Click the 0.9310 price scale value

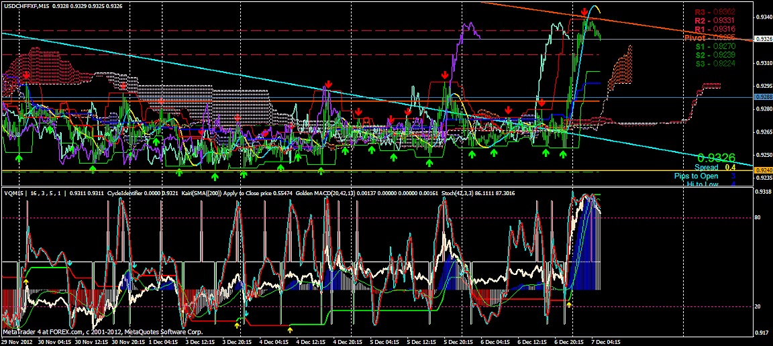764,63
